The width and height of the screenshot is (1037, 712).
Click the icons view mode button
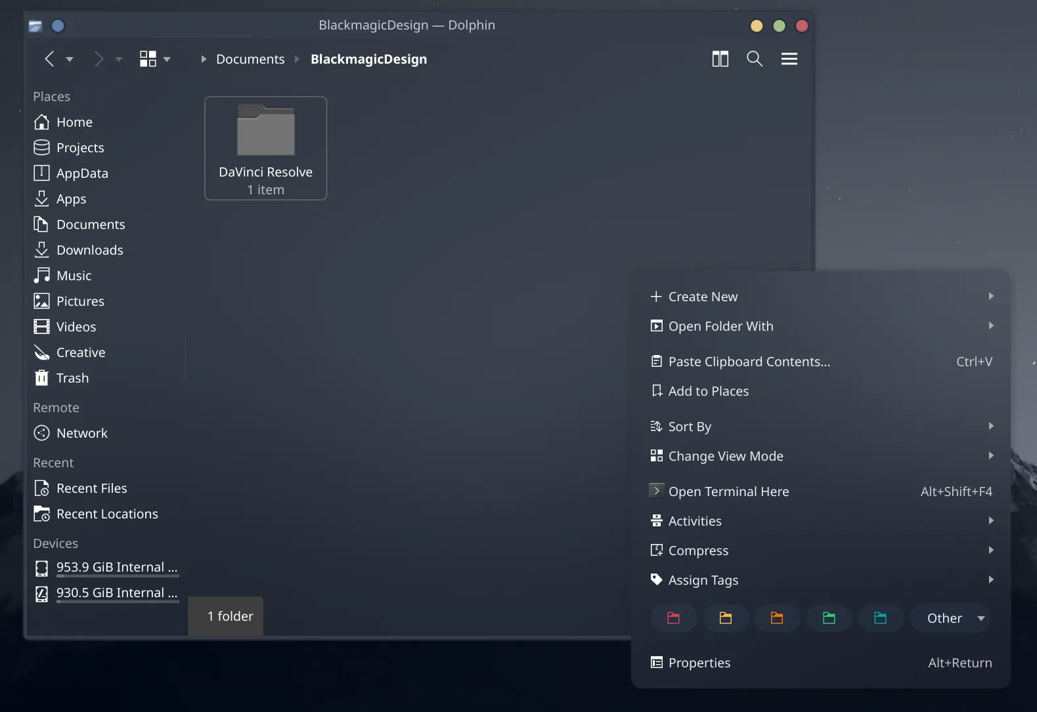(148, 59)
